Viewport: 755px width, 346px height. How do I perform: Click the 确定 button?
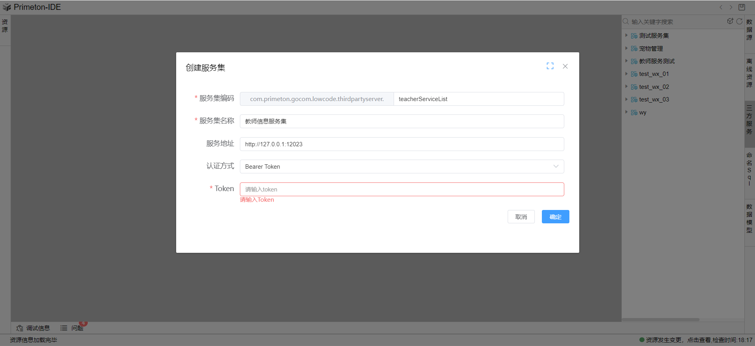click(555, 217)
